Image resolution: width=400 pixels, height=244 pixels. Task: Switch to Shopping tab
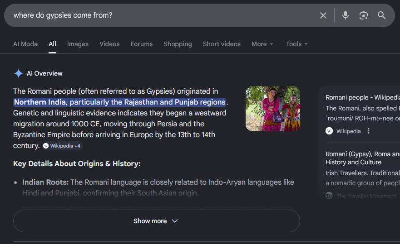click(x=178, y=44)
